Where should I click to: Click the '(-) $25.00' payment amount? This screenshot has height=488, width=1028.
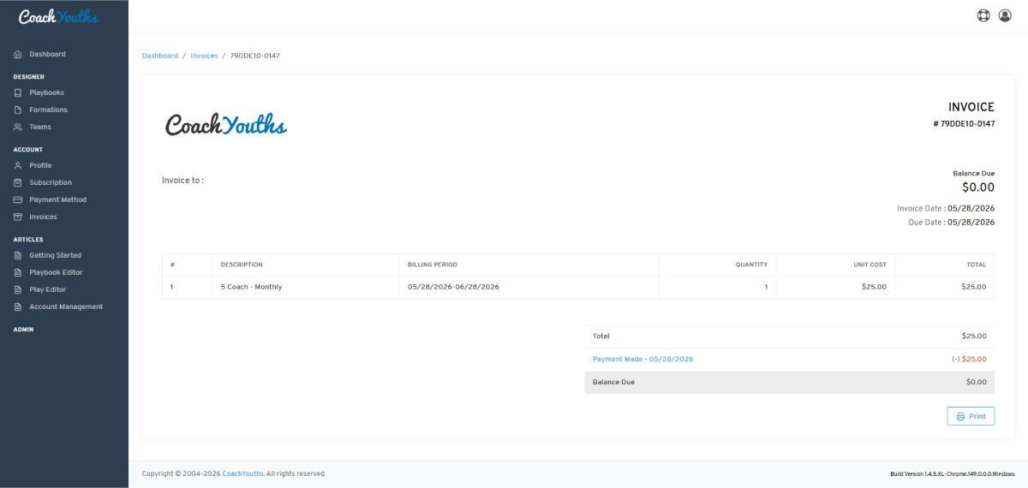point(969,360)
